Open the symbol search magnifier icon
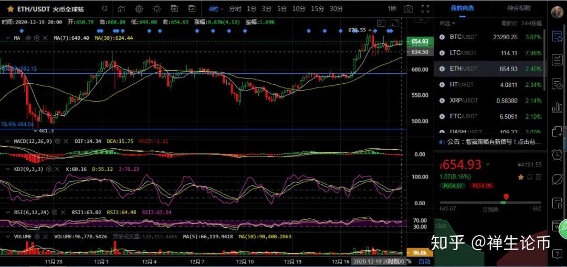 pos(104,9)
